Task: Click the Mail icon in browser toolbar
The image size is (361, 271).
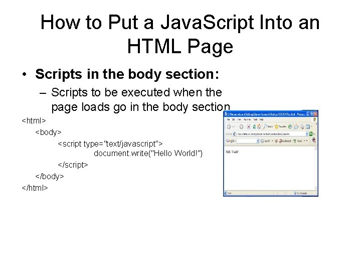Action: point(296,127)
